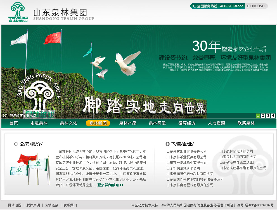
Task: Open 山东泉林大酒店有限公司 link
Action: 238,157
